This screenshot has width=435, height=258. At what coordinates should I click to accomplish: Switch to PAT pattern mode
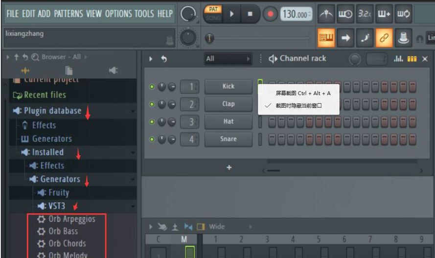point(213,9)
